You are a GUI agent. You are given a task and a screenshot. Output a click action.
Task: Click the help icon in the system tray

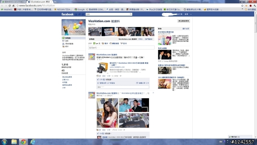tap(224, 141)
